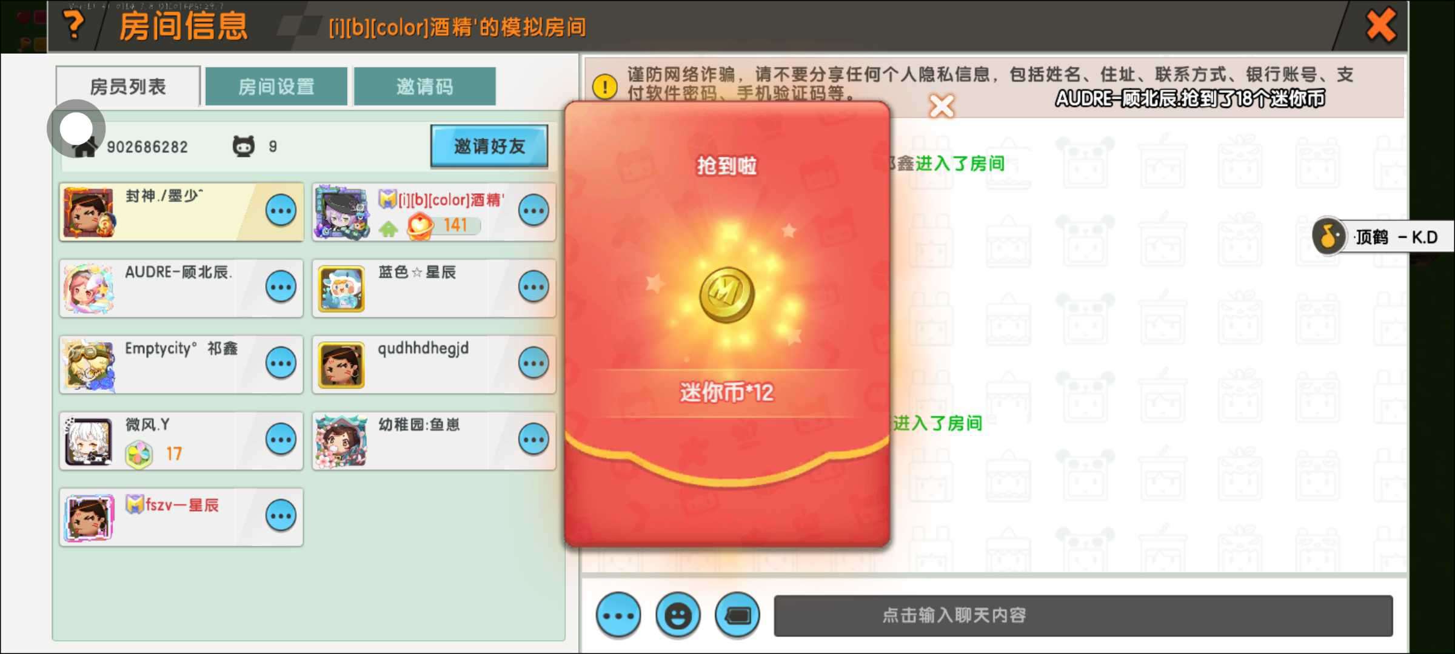1455x654 pixels.
Task: Dismiss the red envelope popup with white X
Action: pos(942,107)
